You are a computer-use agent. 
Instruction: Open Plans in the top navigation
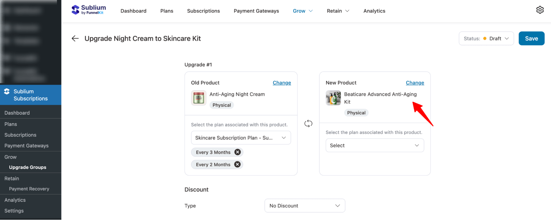tap(167, 11)
